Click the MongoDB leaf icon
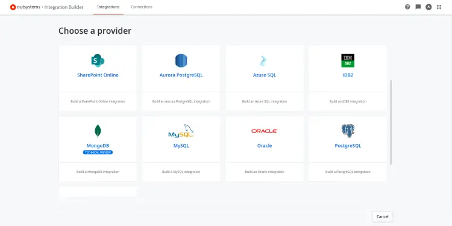 (x=98, y=131)
